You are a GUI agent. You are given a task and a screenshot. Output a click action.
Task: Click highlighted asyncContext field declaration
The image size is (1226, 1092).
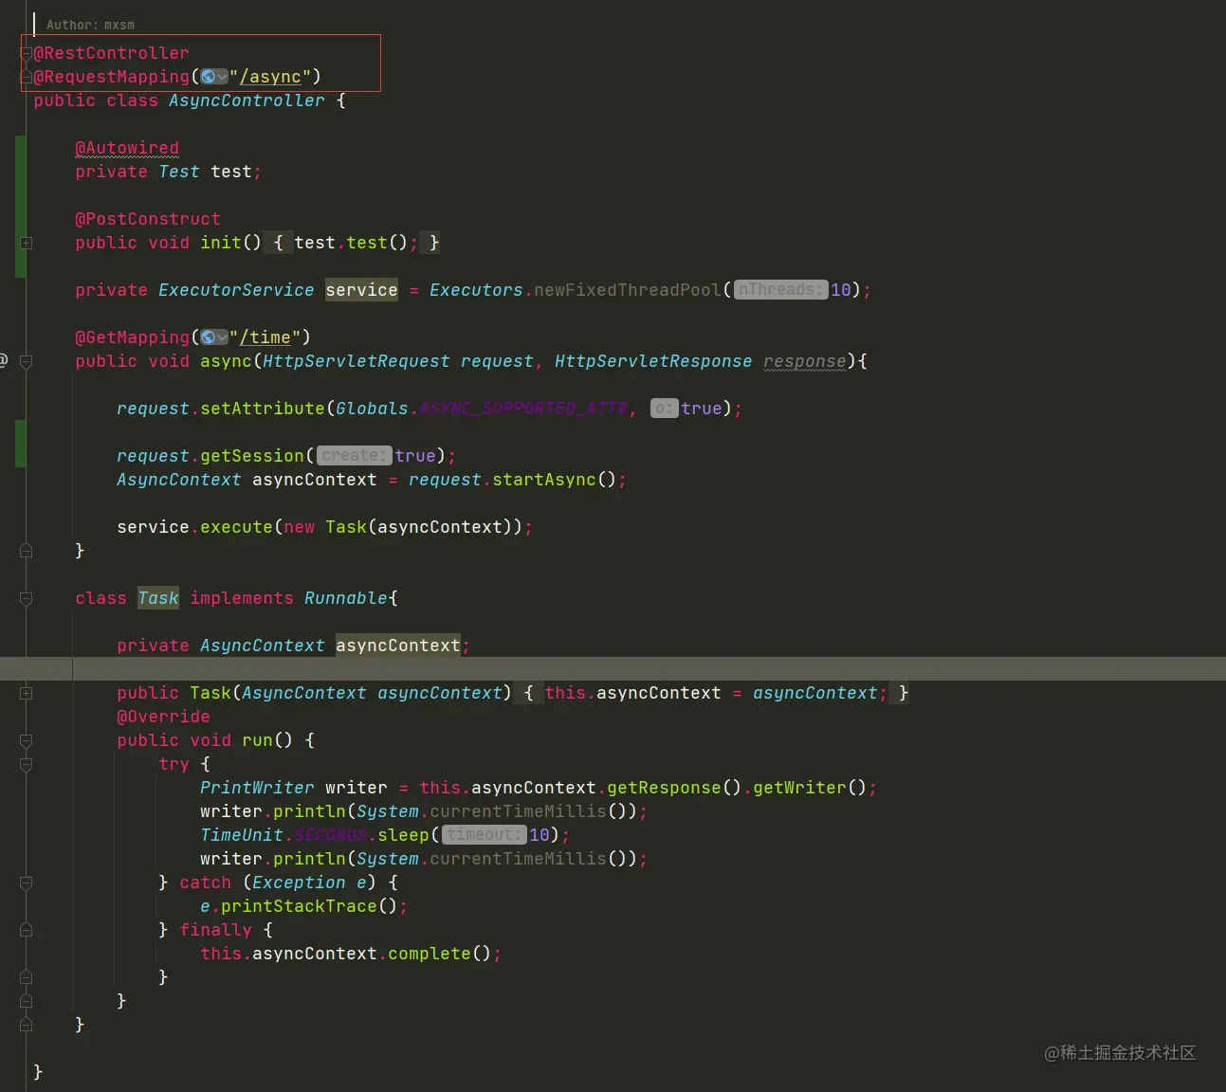click(398, 646)
